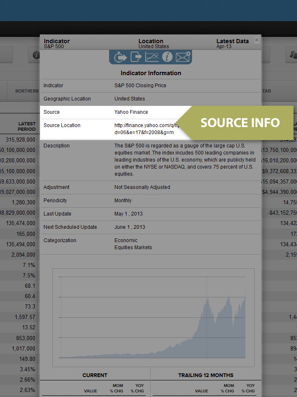
Task: Select the NORTHERN tab in background
Action: [27, 91]
